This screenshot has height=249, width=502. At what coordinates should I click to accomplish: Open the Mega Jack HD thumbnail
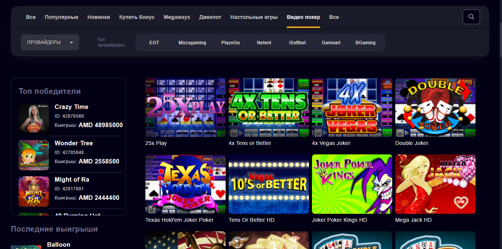pos(435,184)
